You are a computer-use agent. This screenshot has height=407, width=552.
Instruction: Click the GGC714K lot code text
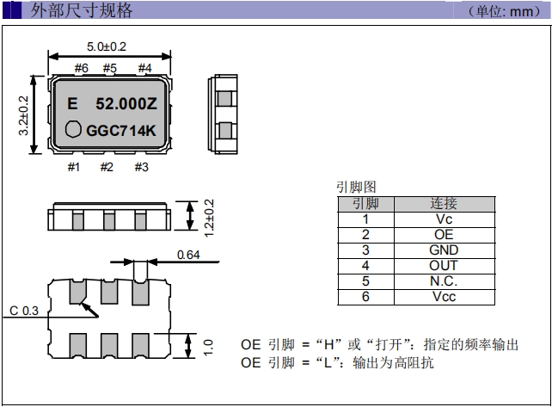pyautogui.click(x=120, y=132)
